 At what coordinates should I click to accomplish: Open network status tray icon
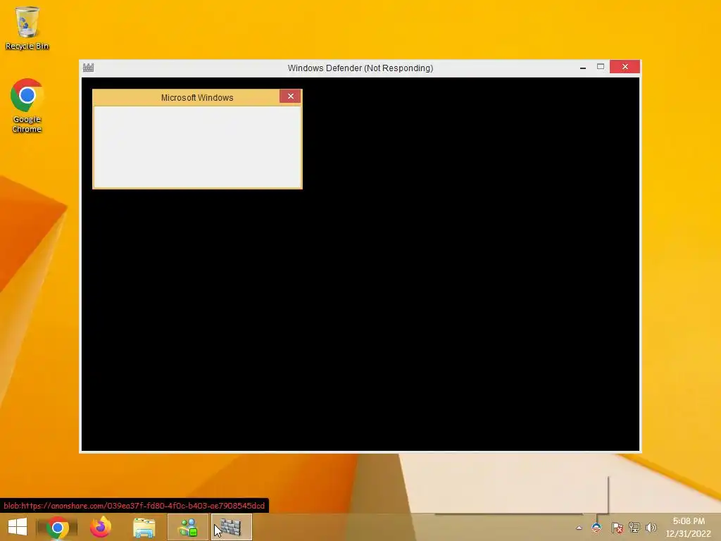tap(634, 528)
